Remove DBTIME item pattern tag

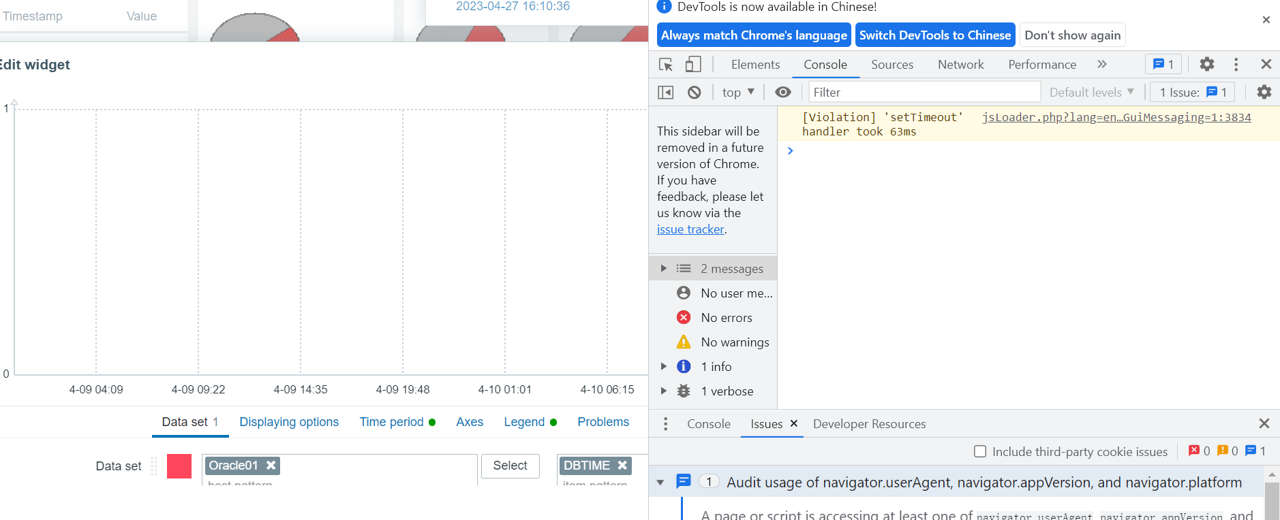tap(622, 465)
